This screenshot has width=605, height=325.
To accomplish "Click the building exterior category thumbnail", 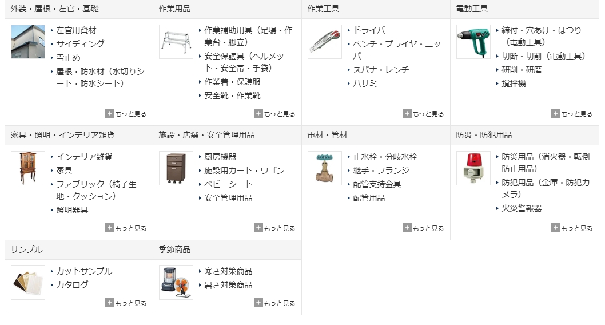I will 27,41.
